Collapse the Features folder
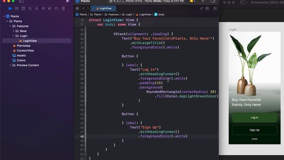 coord(10,26)
